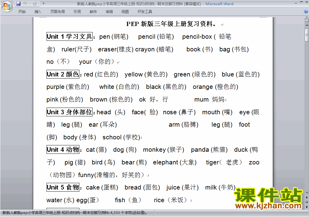
Task: Save the document with the floppy disk icon
Action: (x=18, y=4)
